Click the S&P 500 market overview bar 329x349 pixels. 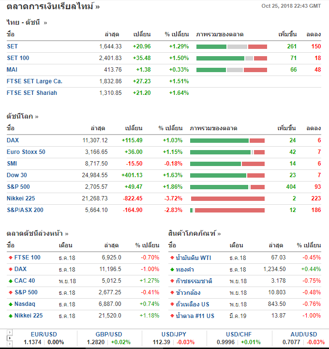point(227,187)
